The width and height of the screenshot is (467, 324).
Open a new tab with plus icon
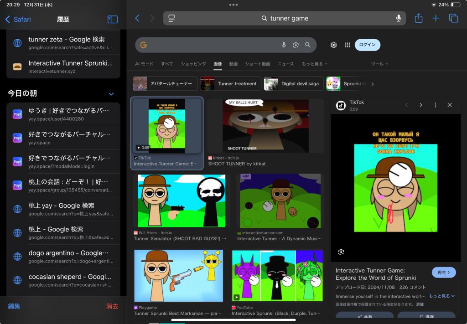click(x=436, y=18)
